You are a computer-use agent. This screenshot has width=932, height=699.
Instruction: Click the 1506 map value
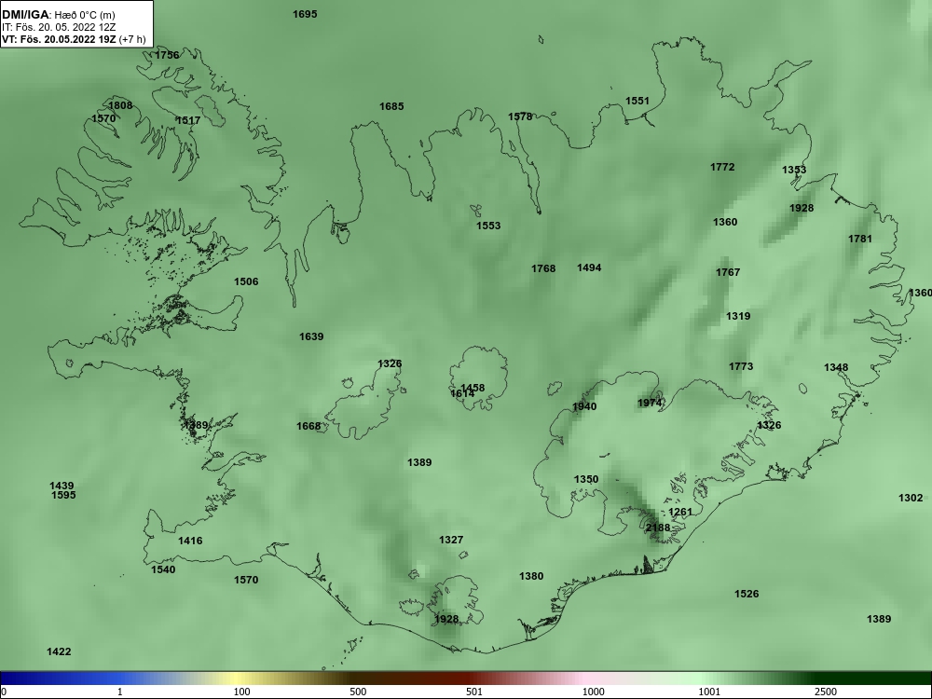click(246, 281)
